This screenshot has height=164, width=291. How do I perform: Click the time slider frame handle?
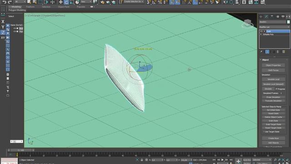pyautogui.click(x=21, y=150)
